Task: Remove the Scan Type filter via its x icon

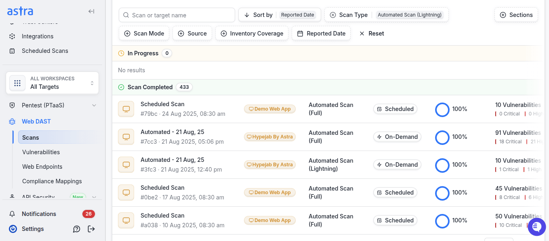Action: click(333, 15)
